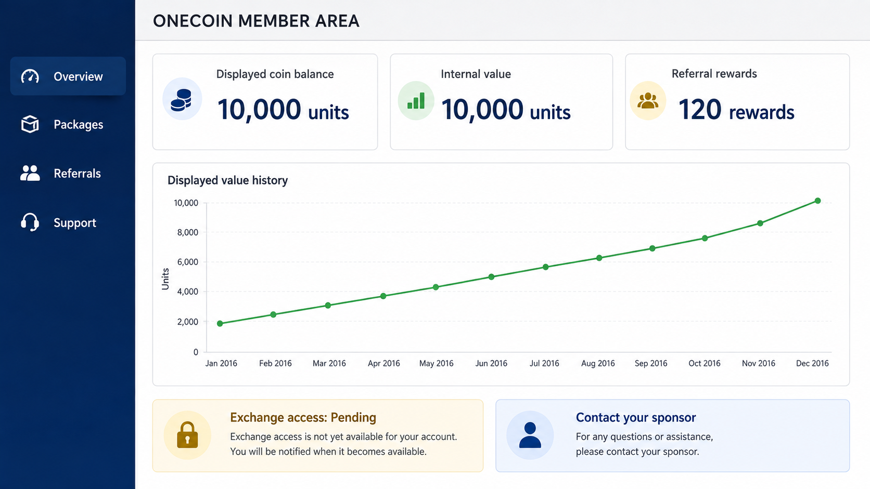The width and height of the screenshot is (870, 489).
Task: Click the group icon on Referral rewards card
Action: point(648,100)
